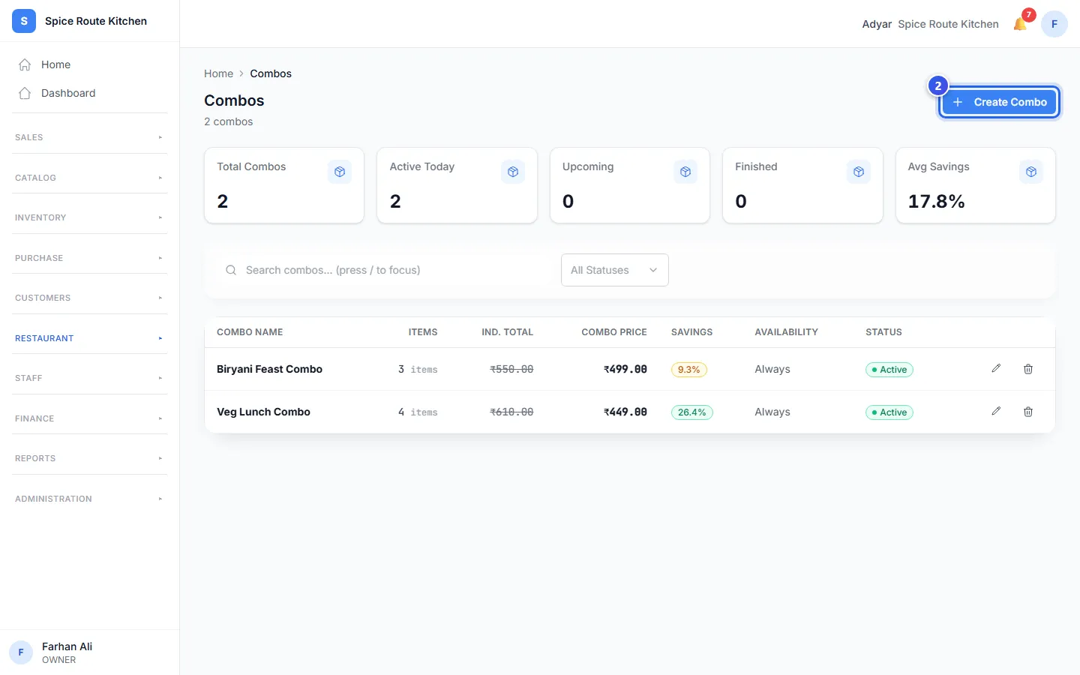Screen dimensions: 1080x675
Task: Edit the Biryani Feast Combo pencil icon
Action: [996, 368]
